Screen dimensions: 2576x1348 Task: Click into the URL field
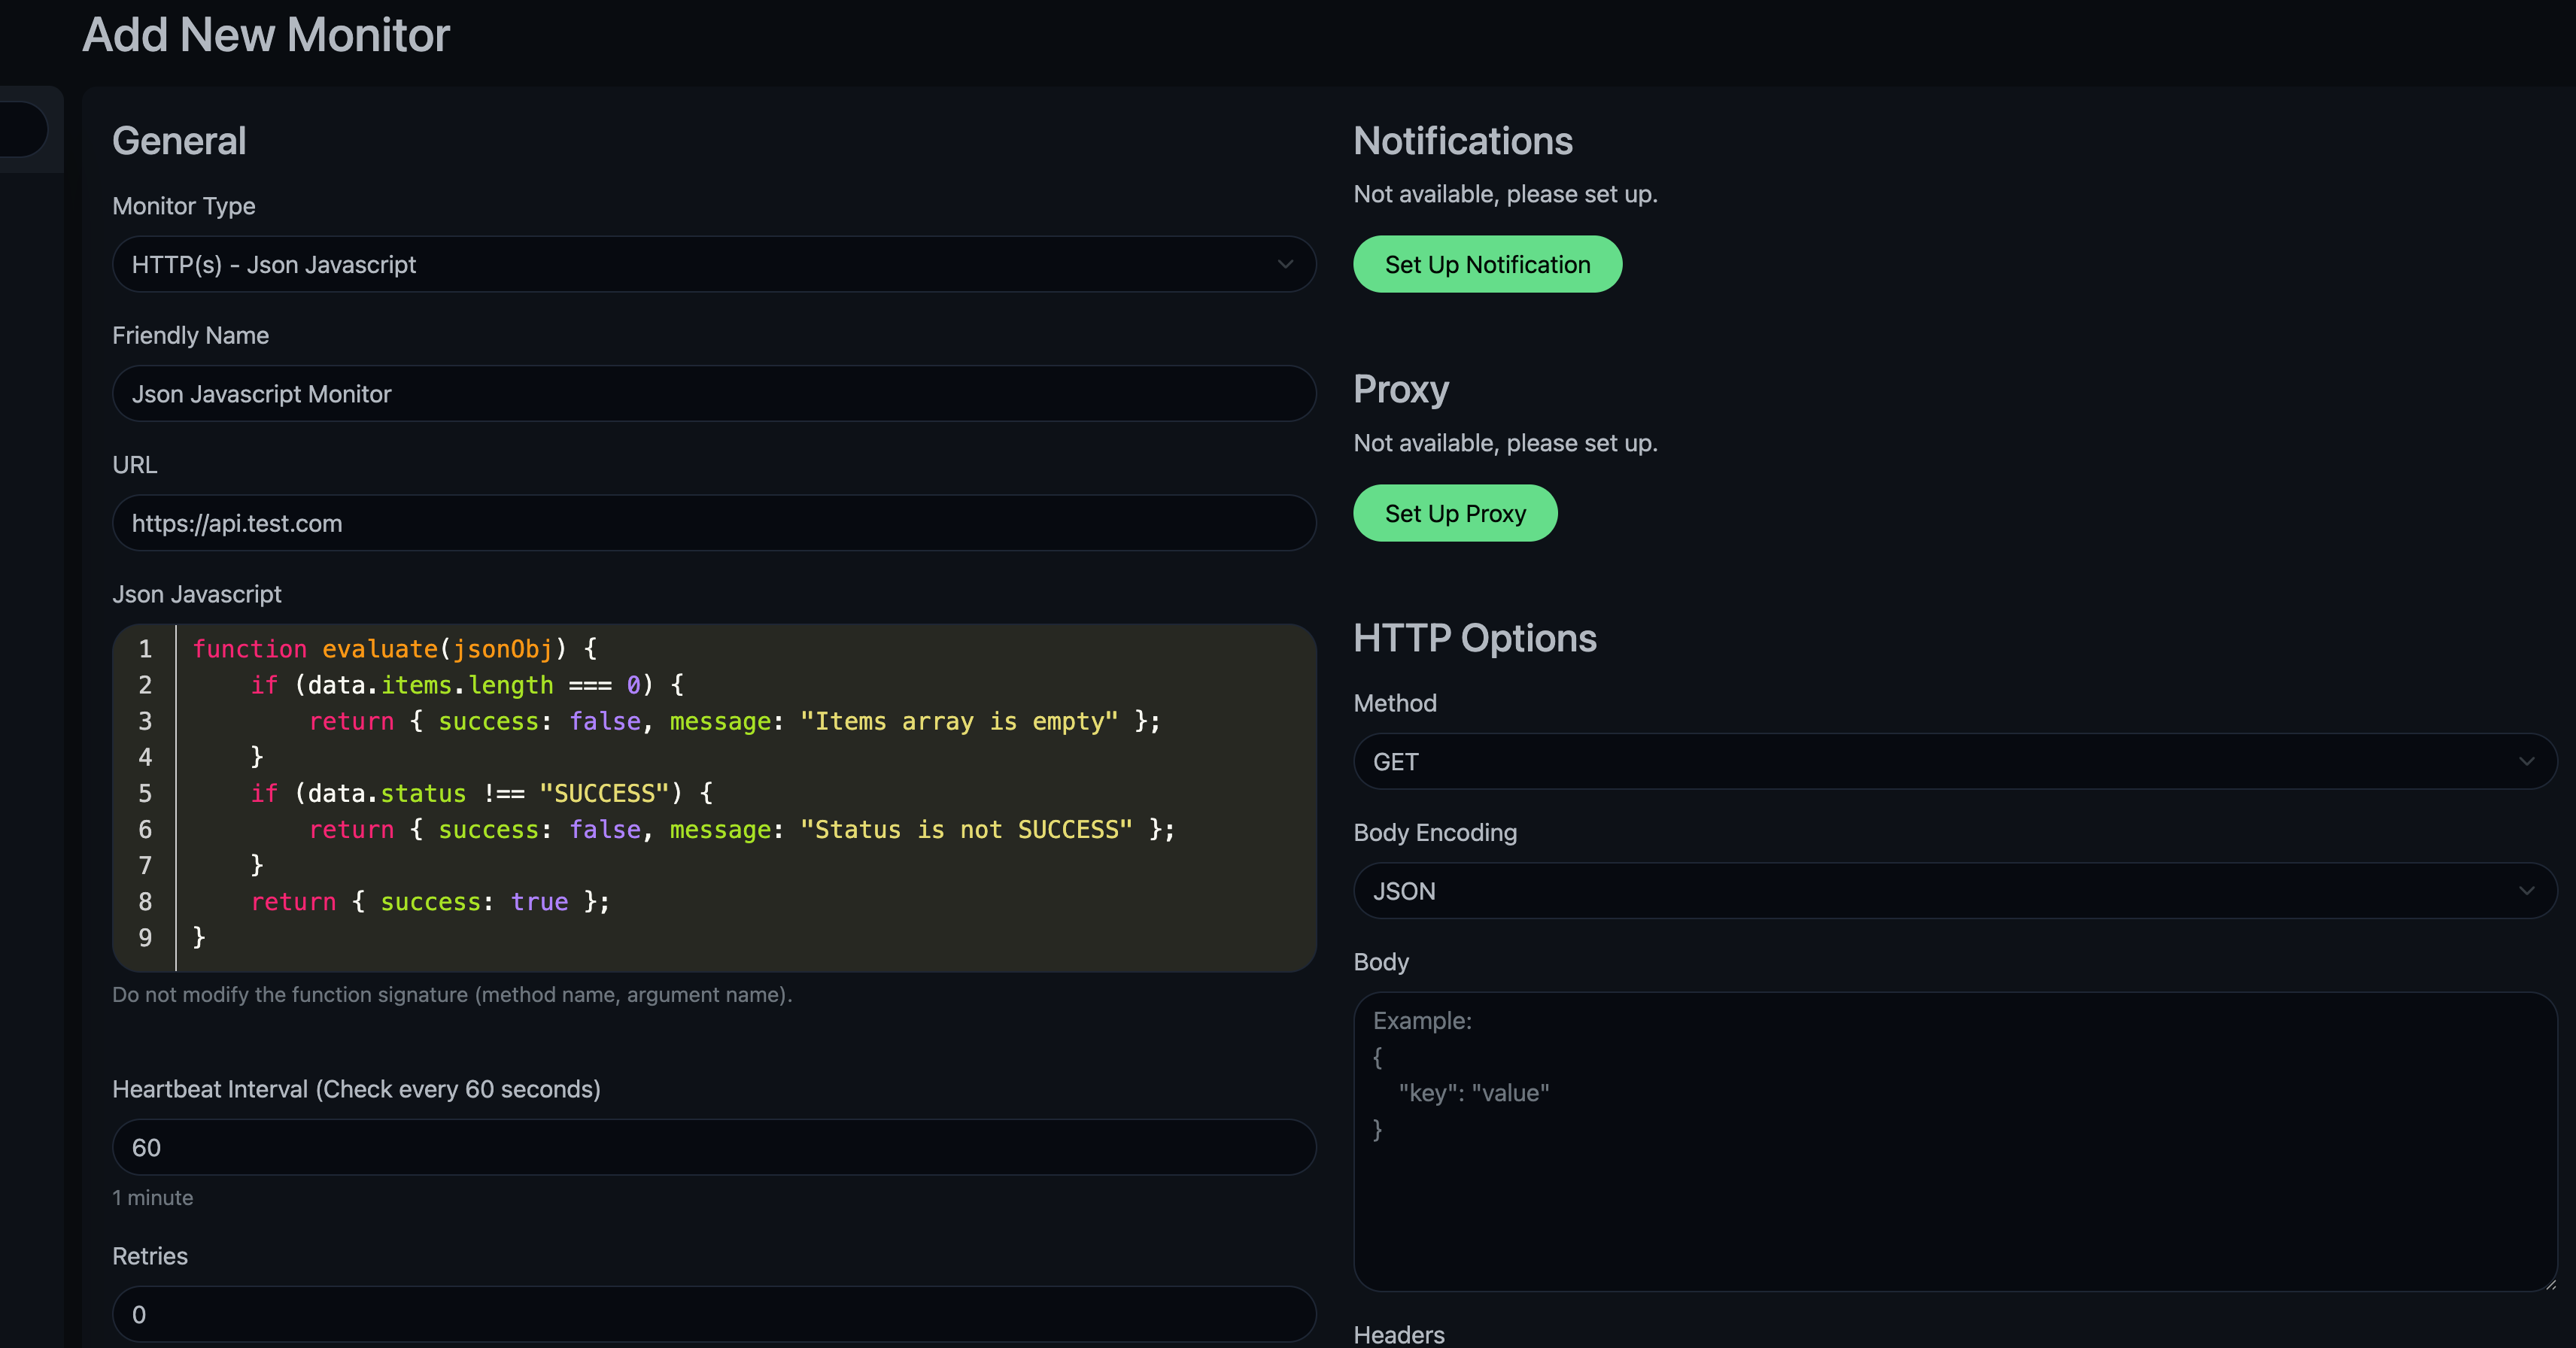(x=713, y=523)
